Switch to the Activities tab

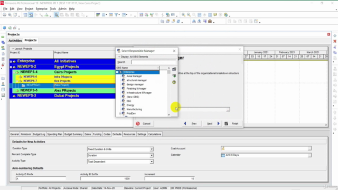pos(15,41)
